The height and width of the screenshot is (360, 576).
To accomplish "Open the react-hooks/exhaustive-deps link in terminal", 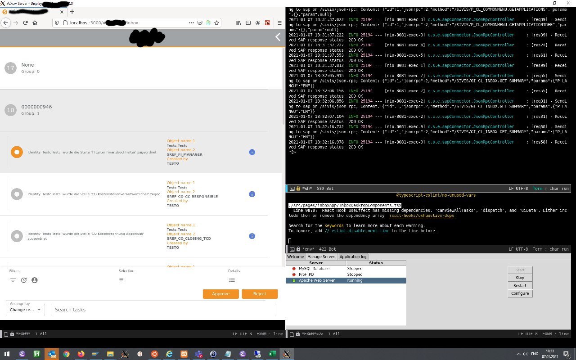I will pos(422,216).
